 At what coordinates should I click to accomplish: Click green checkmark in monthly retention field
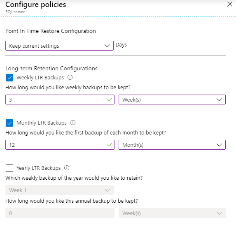tap(110, 145)
